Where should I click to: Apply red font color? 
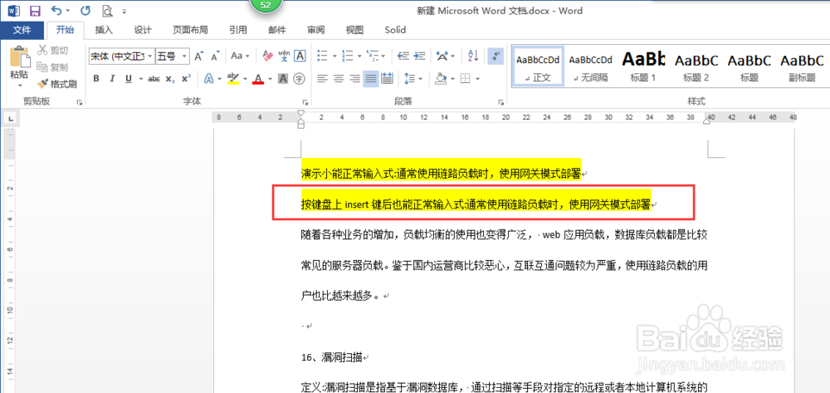(x=258, y=79)
